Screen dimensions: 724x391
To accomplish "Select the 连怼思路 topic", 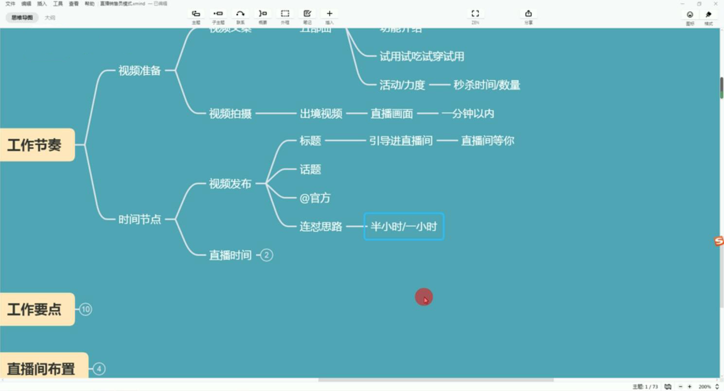I will [321, 226].
